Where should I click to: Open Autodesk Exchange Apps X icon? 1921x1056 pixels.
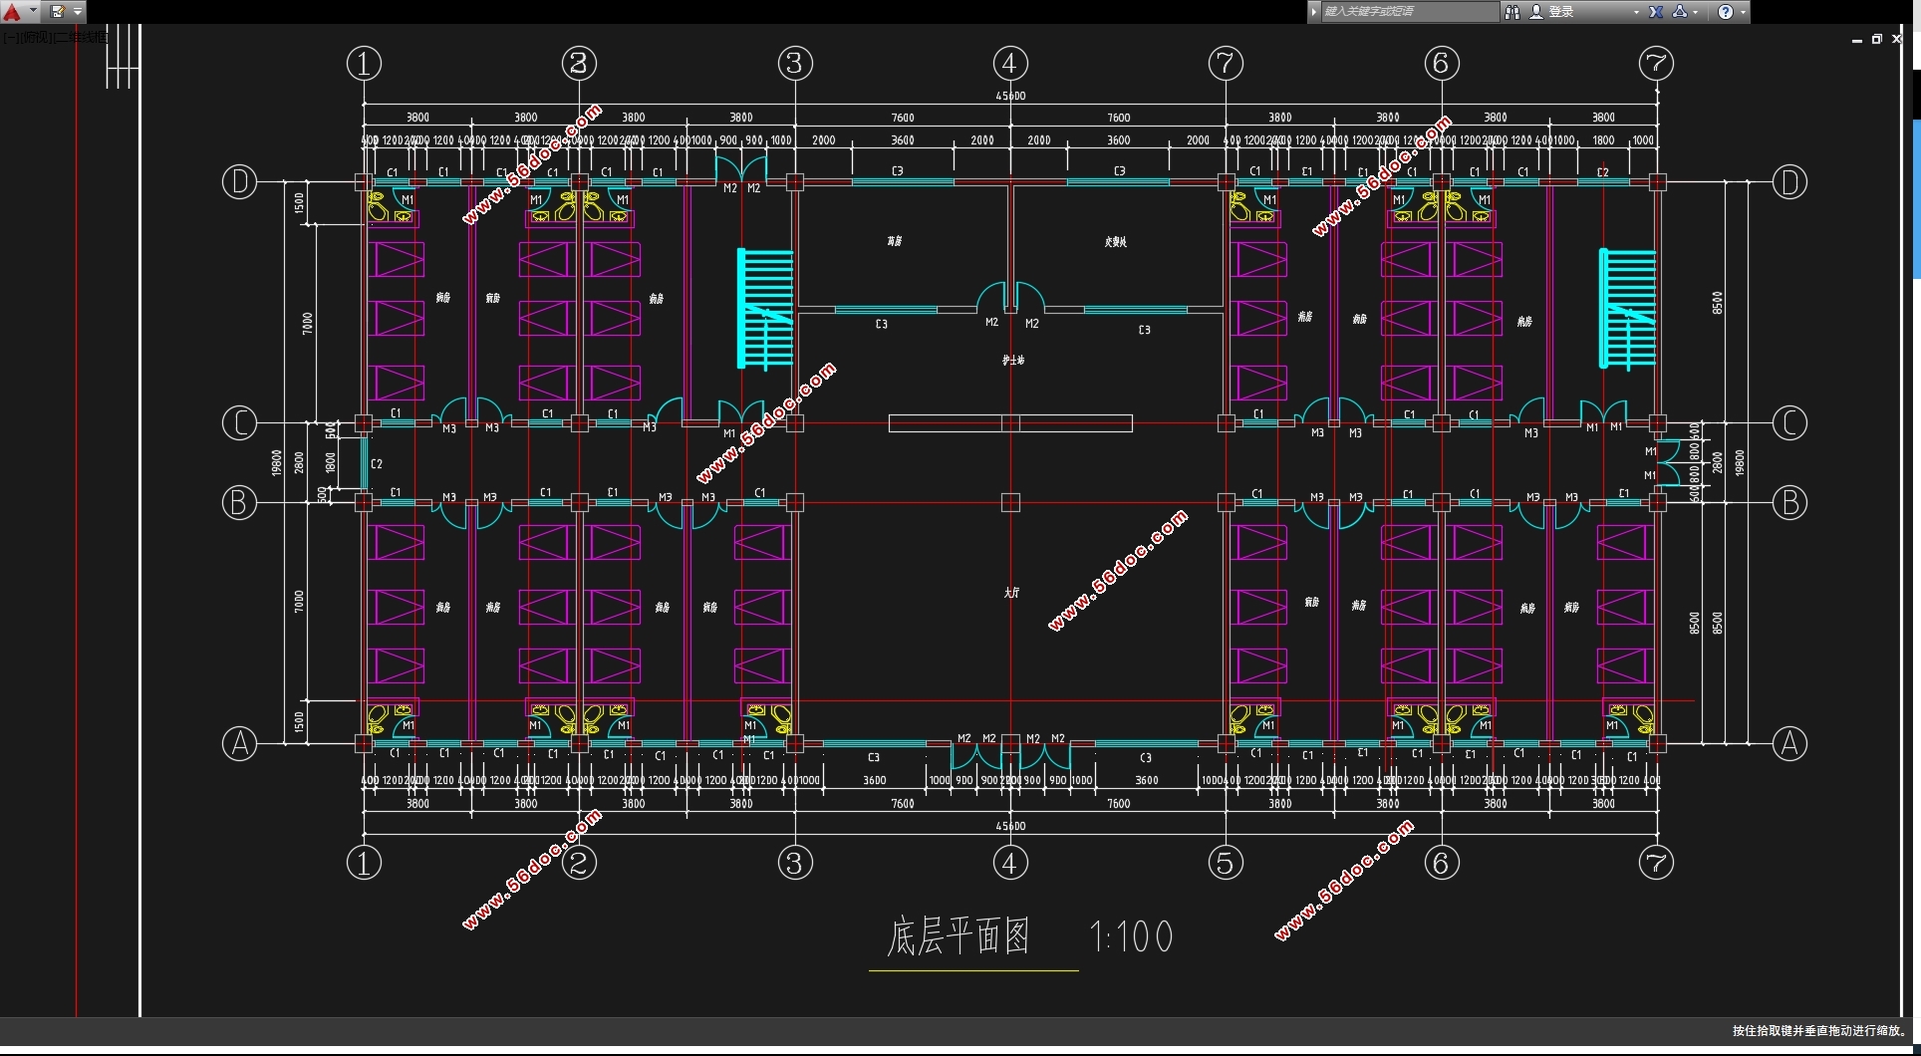(1656, 12)
